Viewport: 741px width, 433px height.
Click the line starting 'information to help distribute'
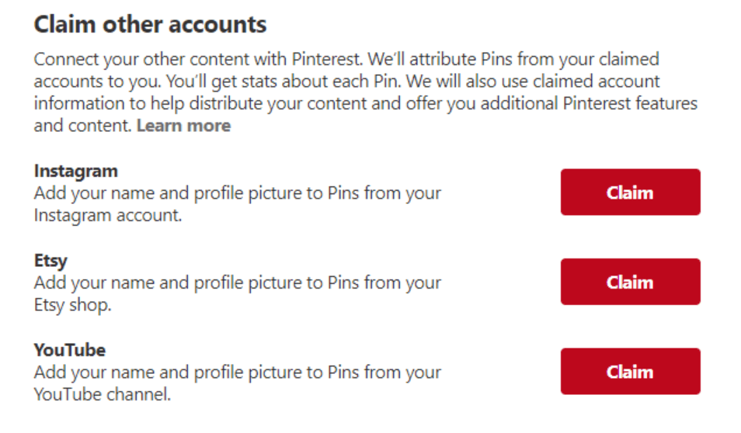point(365,104)
